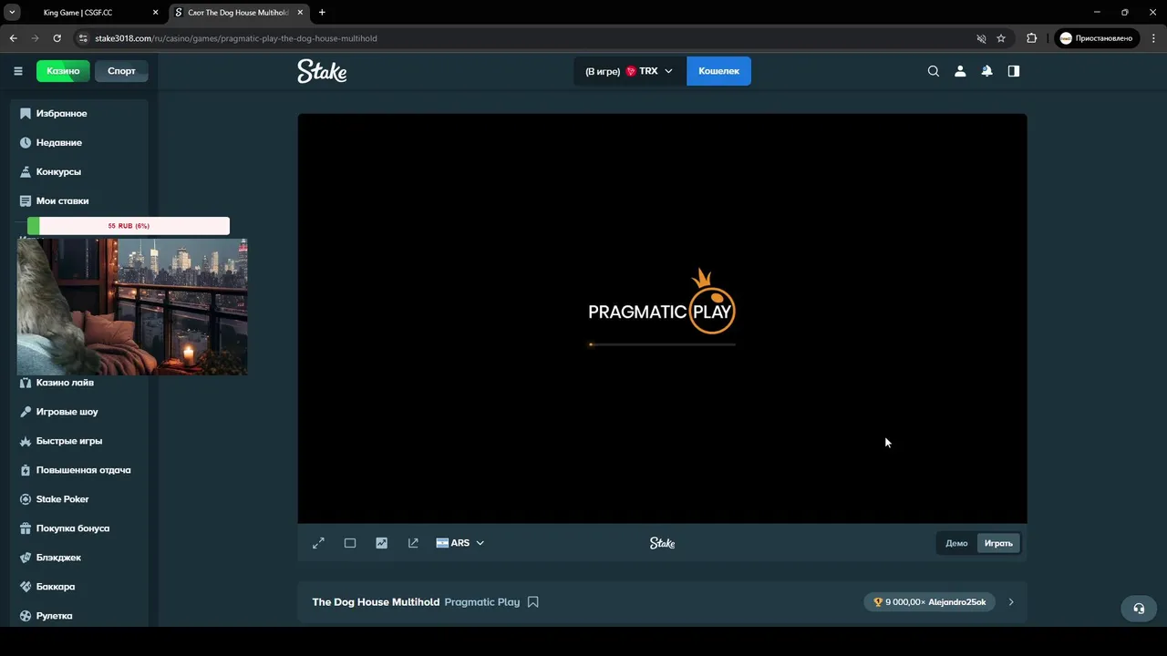
Task: Bookmark The Dog House Multihold game
Action: click(533, 602)
